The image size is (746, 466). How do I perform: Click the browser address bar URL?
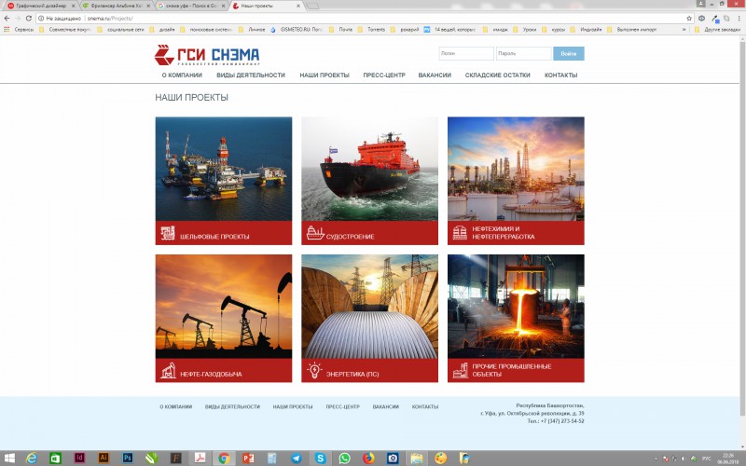[110, 18]
